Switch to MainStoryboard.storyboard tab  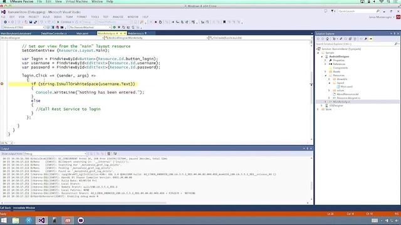(x=16, y=33)
